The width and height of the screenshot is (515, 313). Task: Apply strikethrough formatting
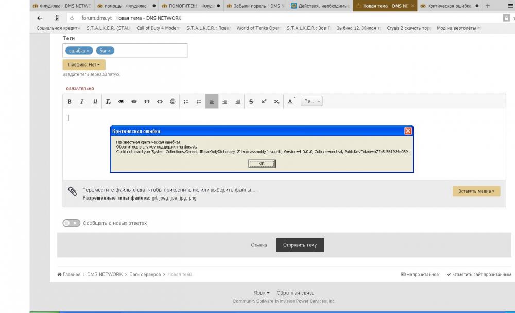(251, 102)
